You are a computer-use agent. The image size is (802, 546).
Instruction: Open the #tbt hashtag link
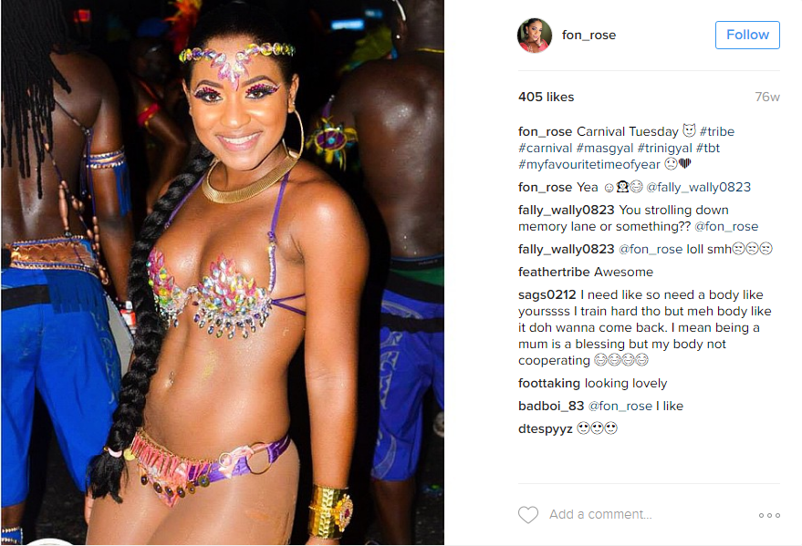pos(708,148)
